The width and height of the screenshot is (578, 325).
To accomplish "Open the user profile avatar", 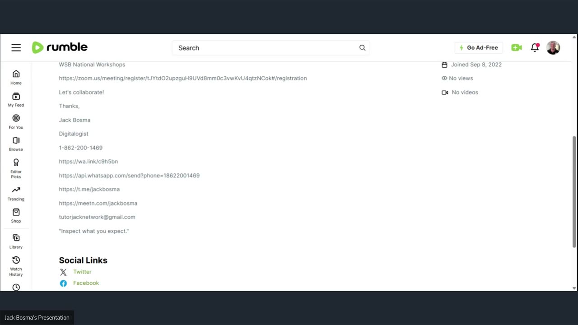I will point(553,47).
